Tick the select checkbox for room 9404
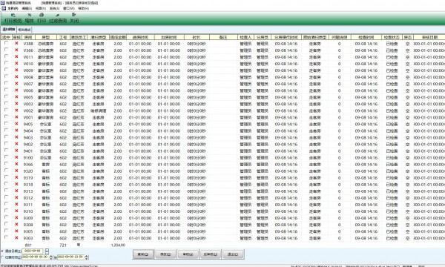445x267 pixels. [6, 130]
